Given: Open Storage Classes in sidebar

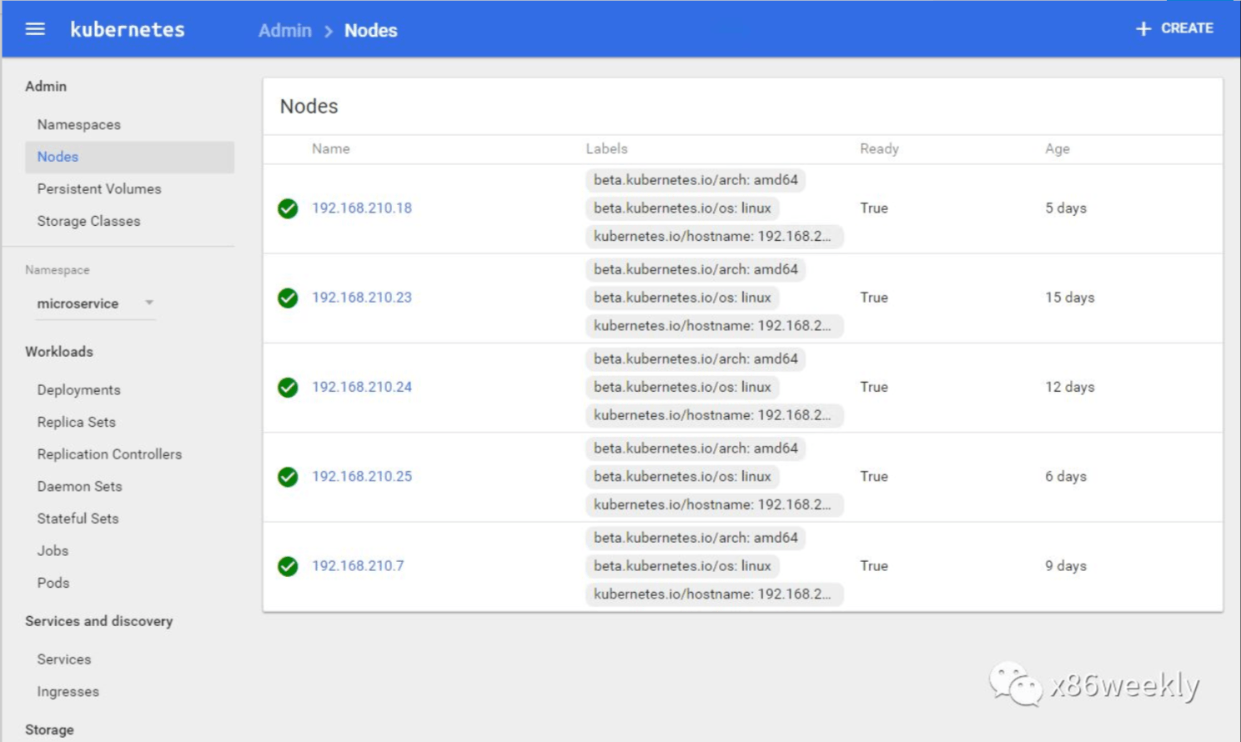Looking at the screenshot, I should pyautogui.click(x=88, y=221).
